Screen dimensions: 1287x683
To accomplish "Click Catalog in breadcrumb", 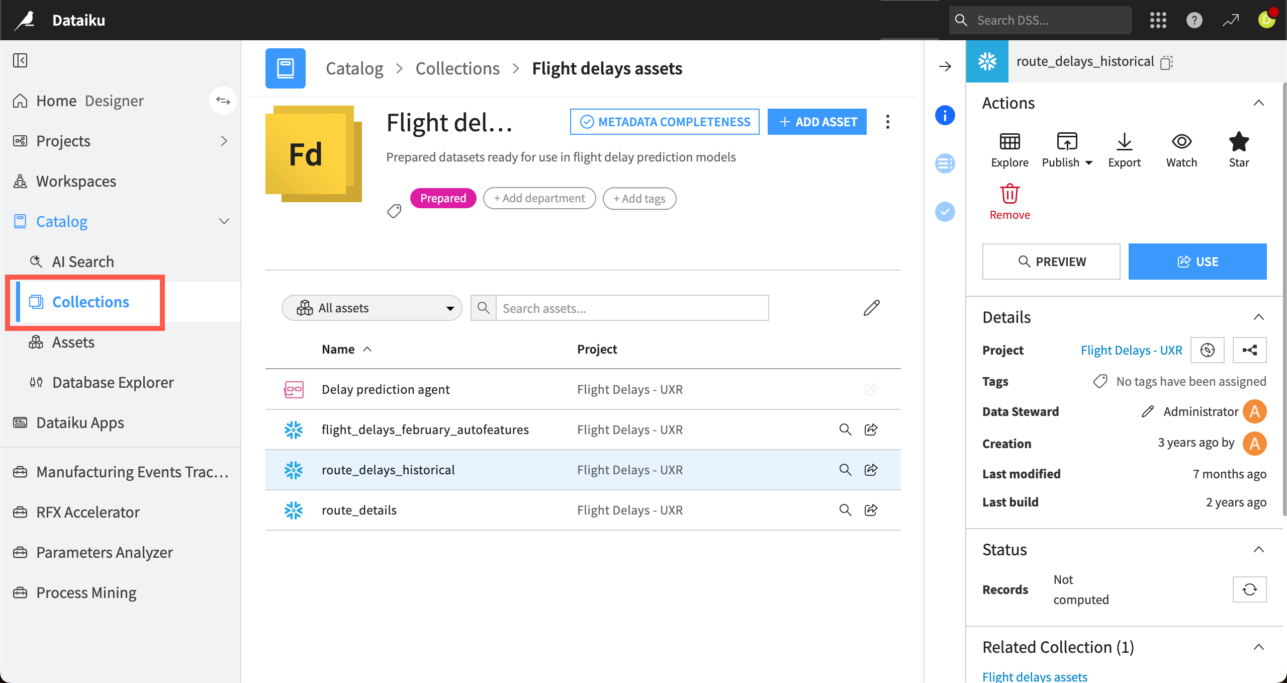I will [354, 68].
